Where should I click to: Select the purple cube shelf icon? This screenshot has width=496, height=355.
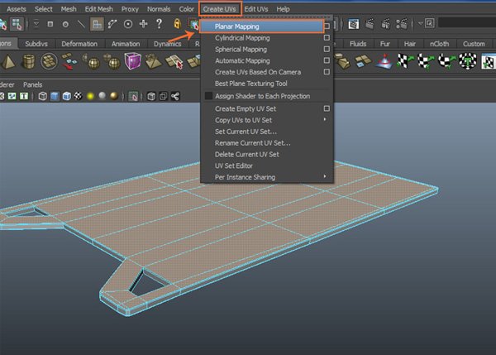tap(132, 60)
